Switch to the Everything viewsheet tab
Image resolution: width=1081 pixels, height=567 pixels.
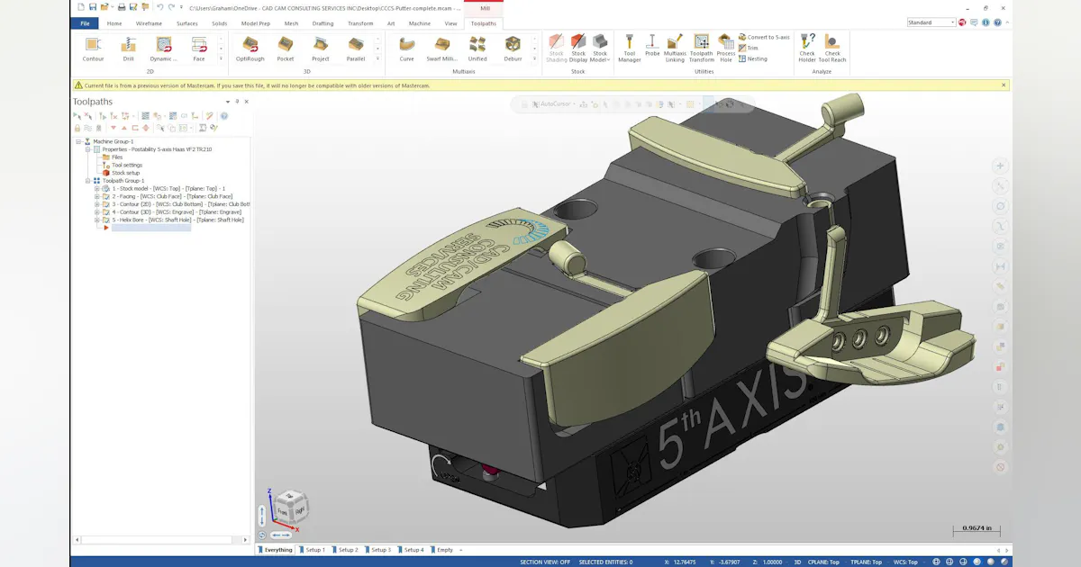[276, 549]
